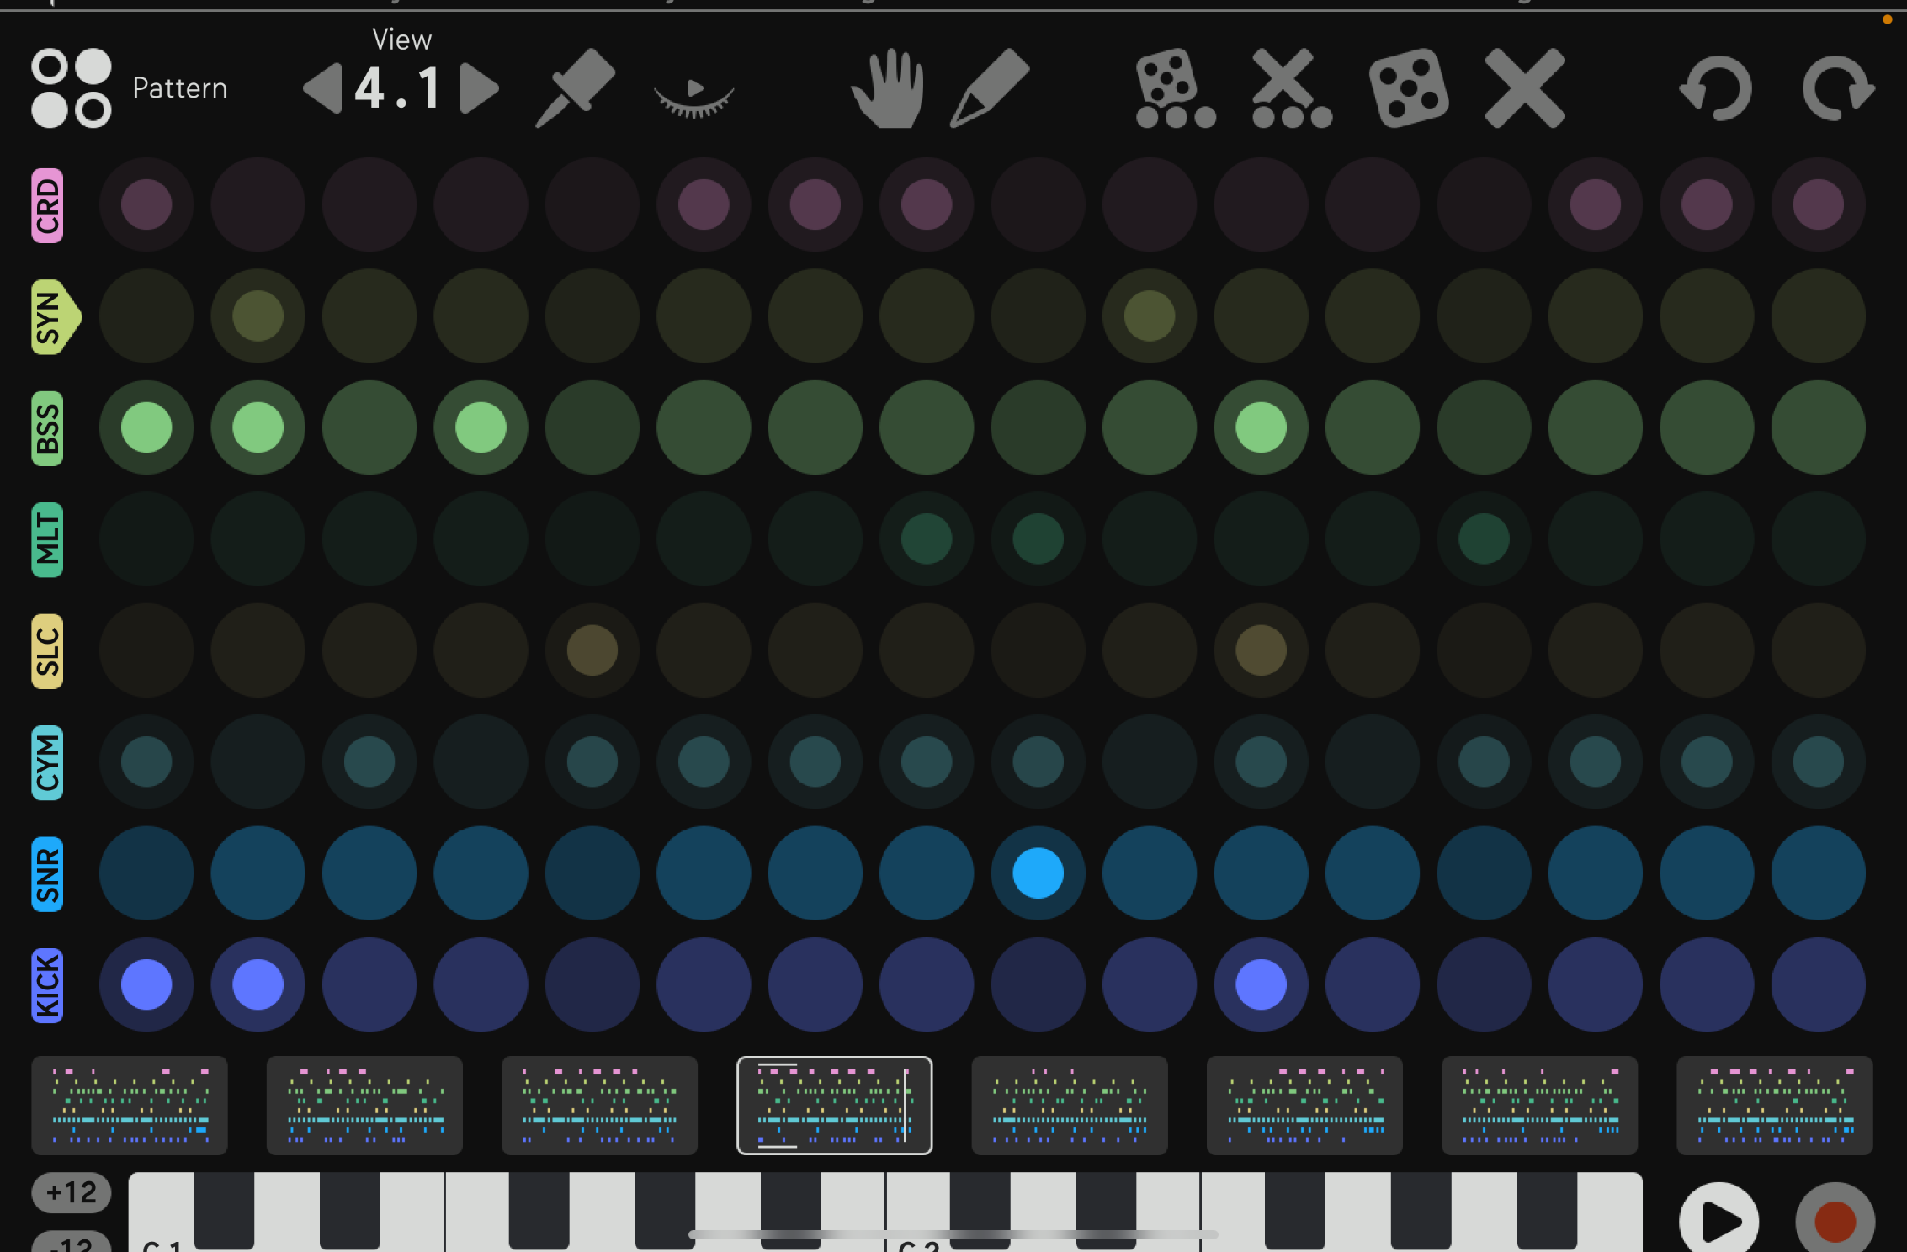1907x1252 pixels.
Task: Click the large dice randomize icon
Action: click(1409, 88)
